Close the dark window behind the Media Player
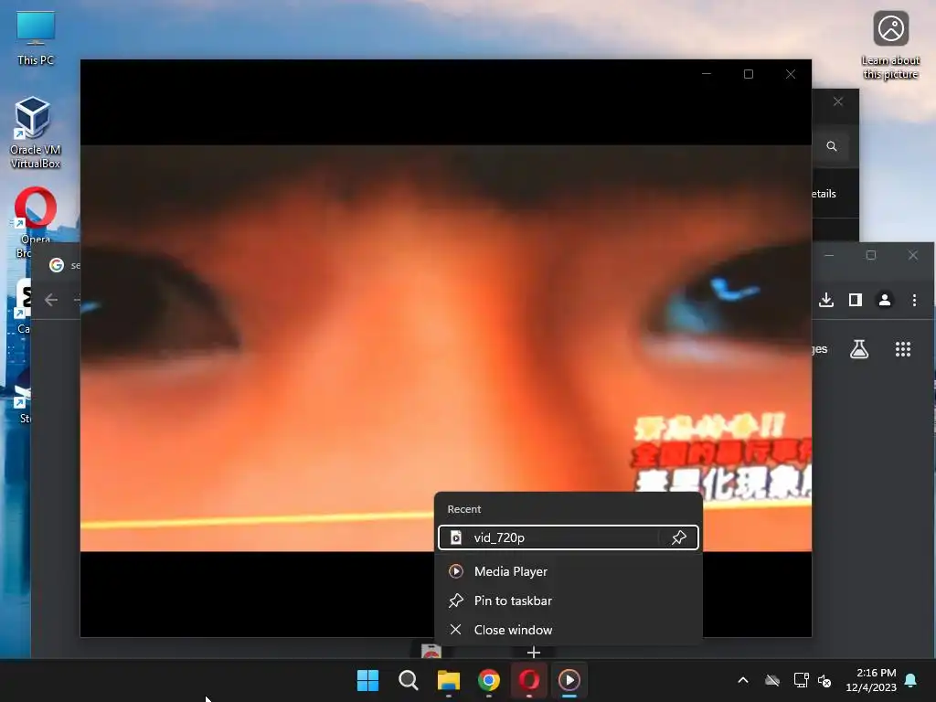 [x=838, y=101]
